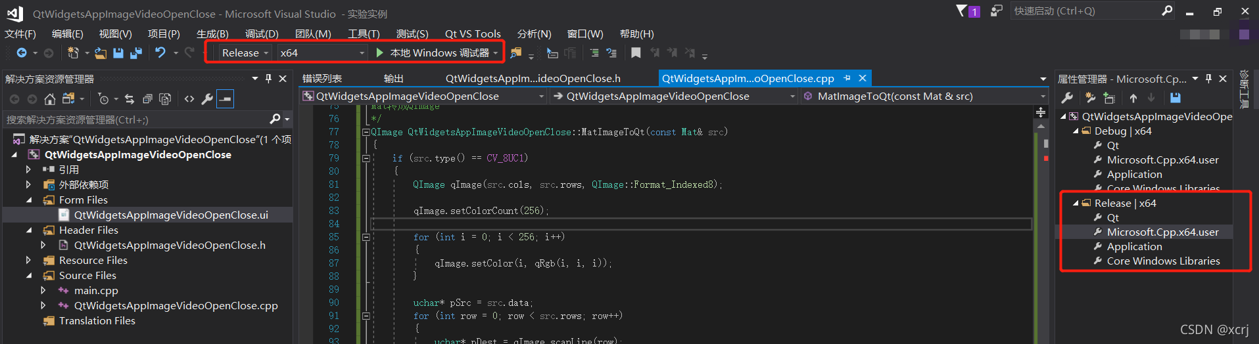Open the 调试(D) menu

tap(262, 33)
